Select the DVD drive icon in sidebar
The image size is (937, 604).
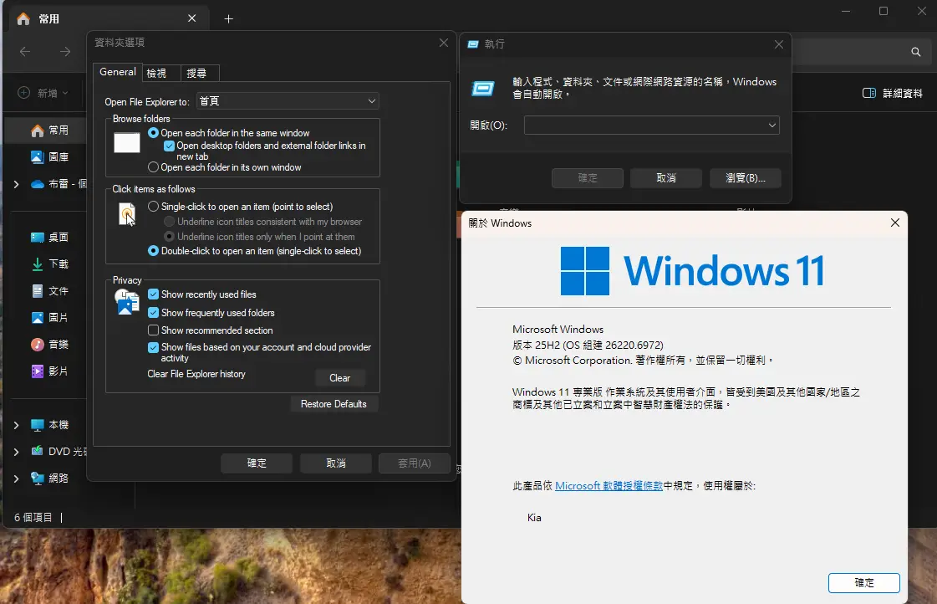[x=38, y=452]
